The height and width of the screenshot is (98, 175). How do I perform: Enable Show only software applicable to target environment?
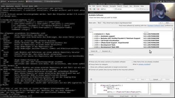point(89,67)
